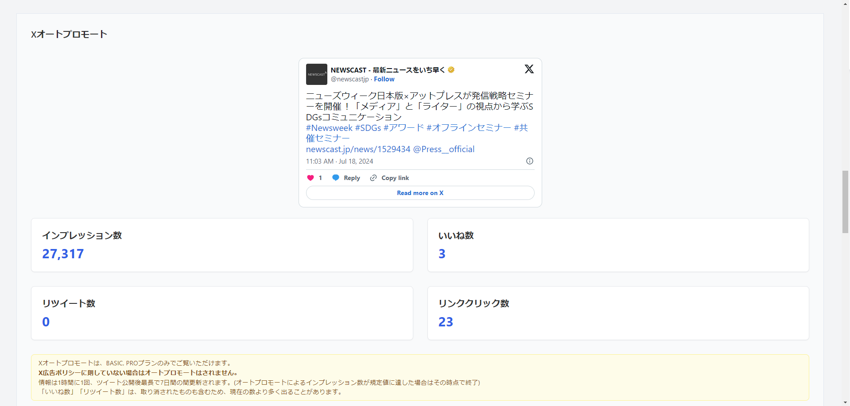Click the X logo on the embedded tweet
Screen dimensions: 850x406
528,69
